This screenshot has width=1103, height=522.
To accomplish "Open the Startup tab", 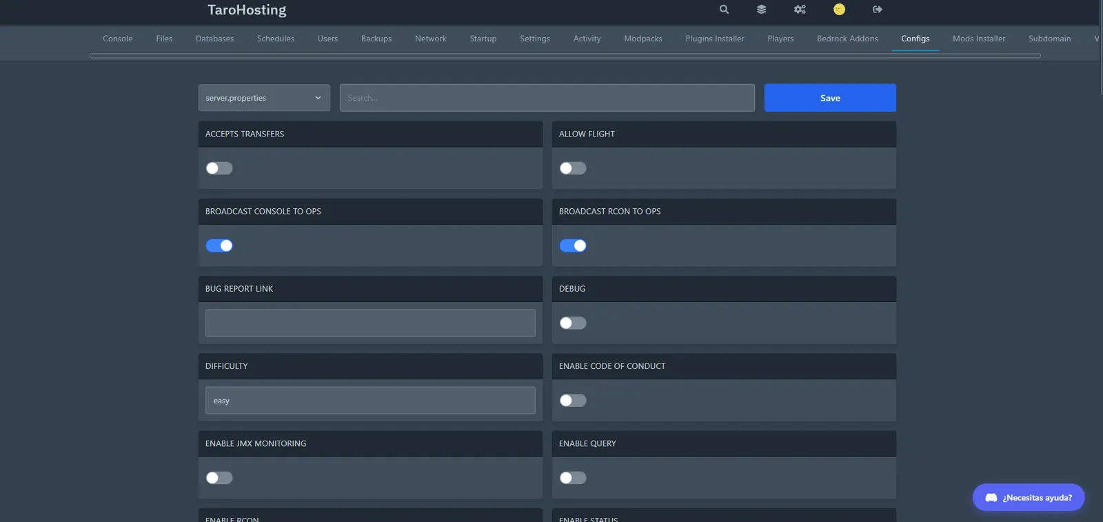I will coord(483,39).
